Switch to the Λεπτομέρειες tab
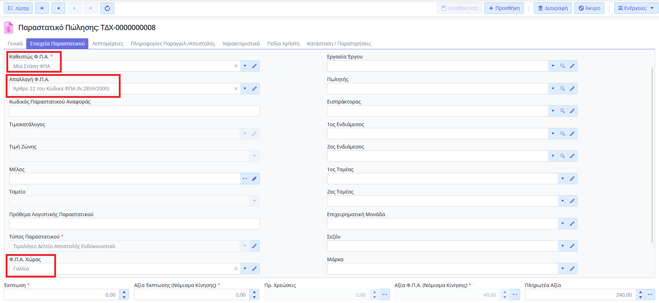The image size is (659, 303). (108, 44)
